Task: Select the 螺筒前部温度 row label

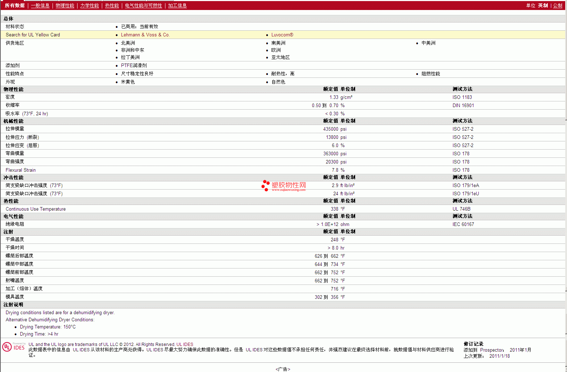Action: tap(19, 272)
